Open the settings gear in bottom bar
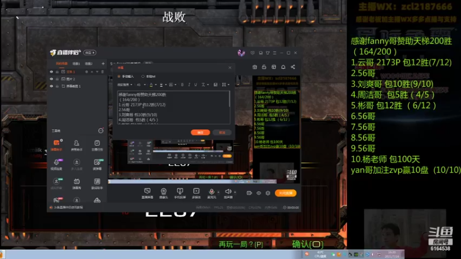The height and width of the screenshot is (259, 461). click(x=268, y=193)
